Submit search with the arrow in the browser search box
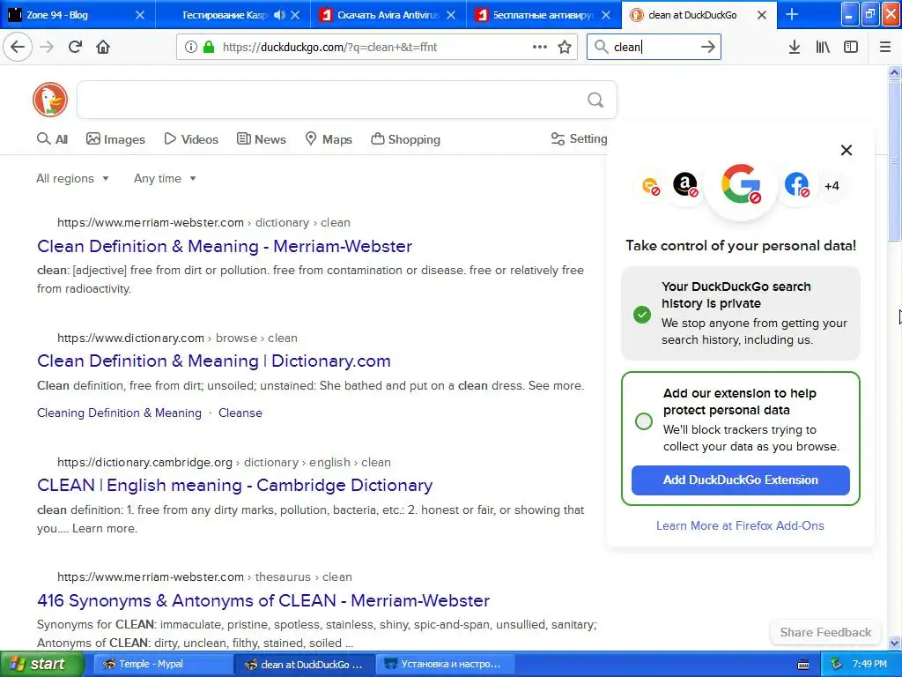This screenshot has height=677, width=902. click(707, 47)
